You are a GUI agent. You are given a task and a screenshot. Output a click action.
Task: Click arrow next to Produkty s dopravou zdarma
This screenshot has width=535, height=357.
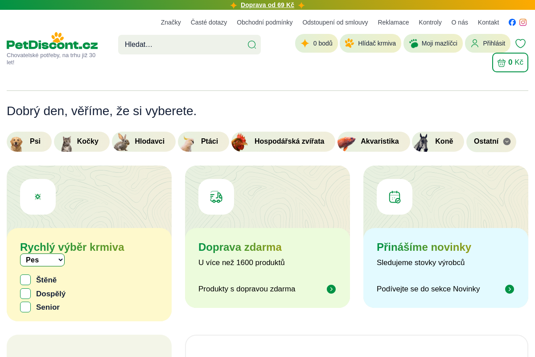(331, 289)
